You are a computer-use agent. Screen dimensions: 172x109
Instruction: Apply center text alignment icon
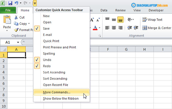[x=114, y=28]
